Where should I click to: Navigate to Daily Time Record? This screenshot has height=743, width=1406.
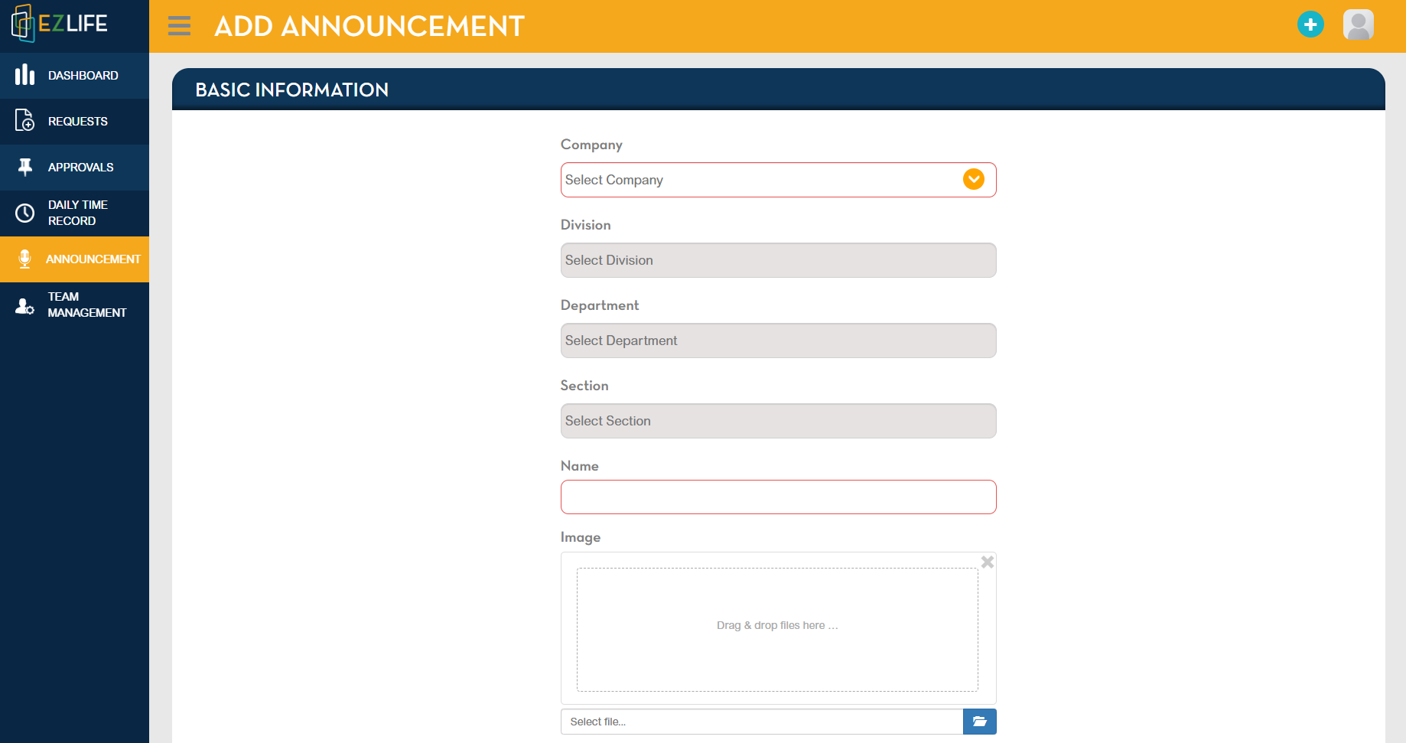pyautogui.click(x=74, y=213)
